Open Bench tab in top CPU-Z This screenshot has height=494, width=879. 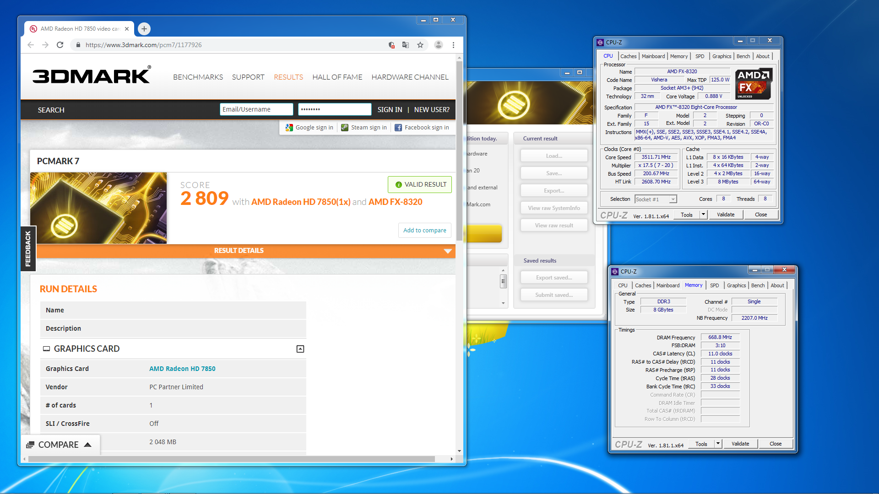coord(743,56)
